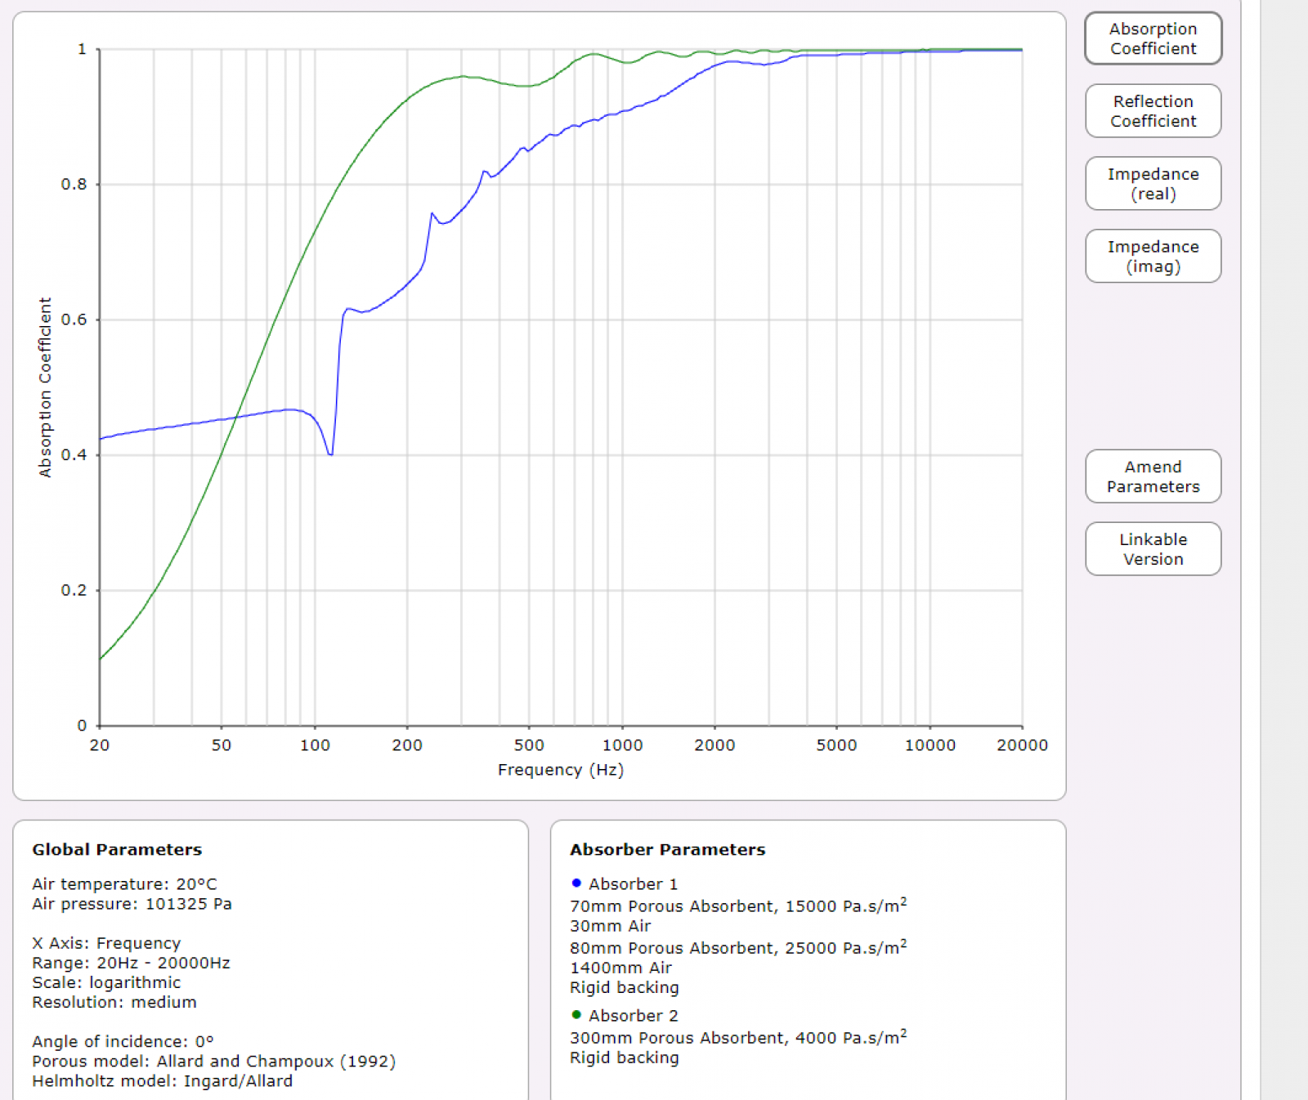Open Amend Parameters
The image size is (1308, 1100).
(x=1153, y=476)
